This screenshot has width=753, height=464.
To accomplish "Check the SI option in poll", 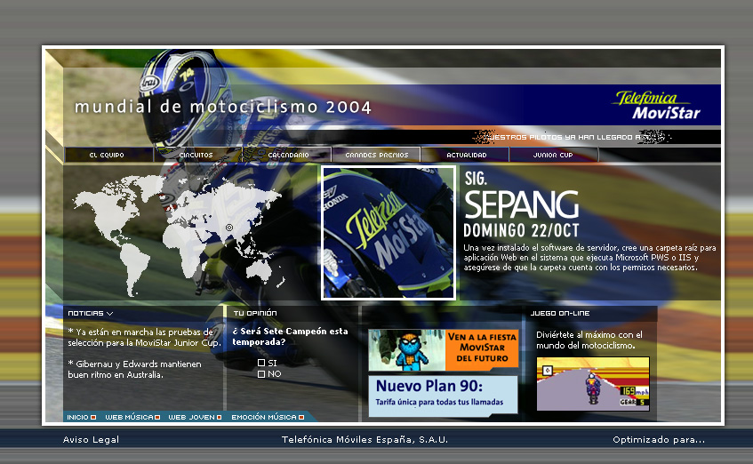I will click(261, 363).
